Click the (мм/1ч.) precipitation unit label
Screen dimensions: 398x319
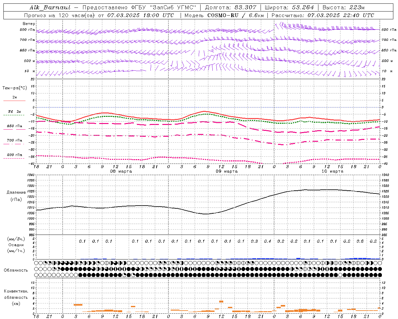tap(16, 251)
